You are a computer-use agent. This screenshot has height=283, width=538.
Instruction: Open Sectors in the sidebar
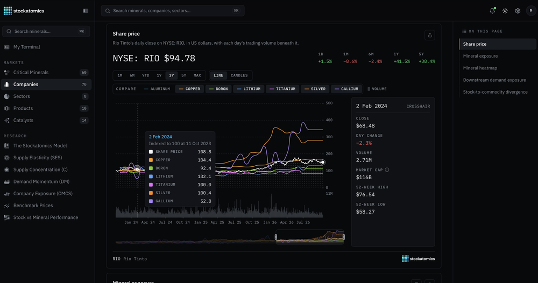[x=46, y=96]
